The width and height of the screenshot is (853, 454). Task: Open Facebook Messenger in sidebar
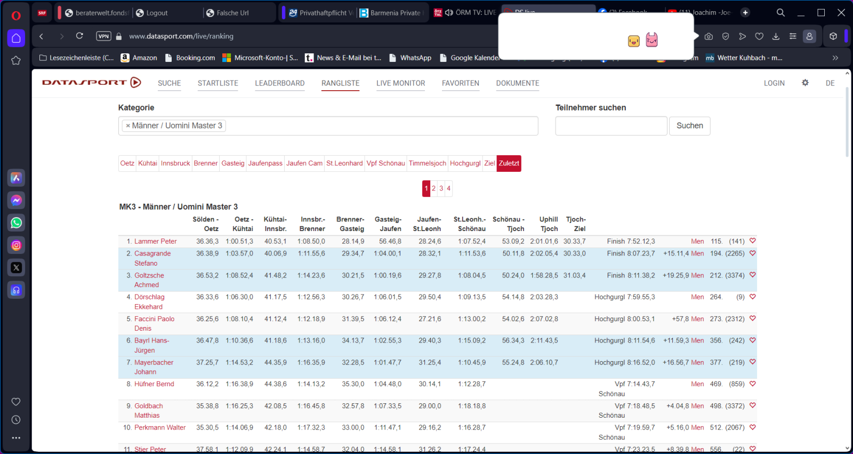tap(16, 200)
